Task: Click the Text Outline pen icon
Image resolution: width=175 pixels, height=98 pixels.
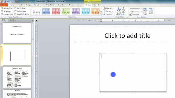Action: pyautogui.click(x=123, y=11)
